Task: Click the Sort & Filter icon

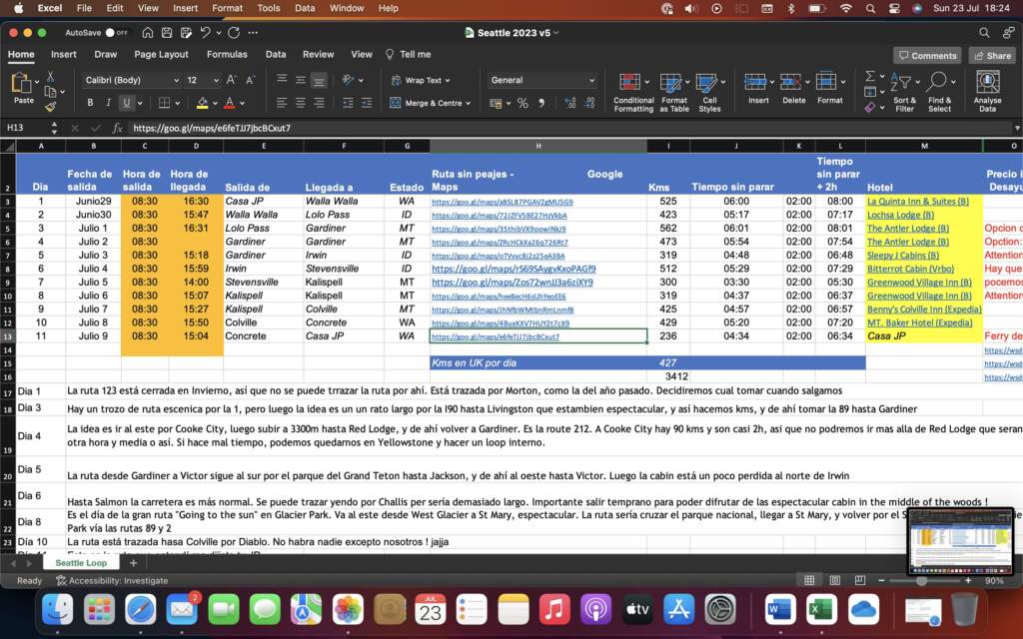Action: [x=901, y=83]
